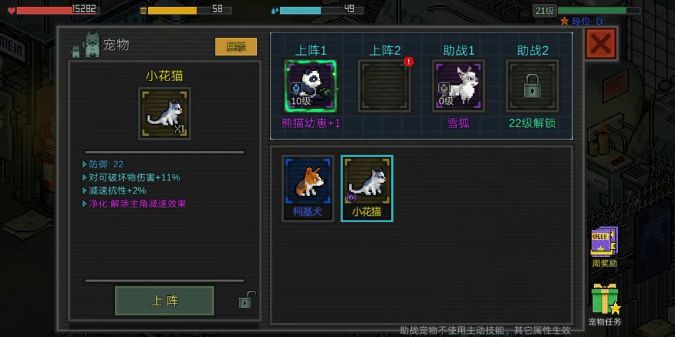
Task: Close the pet panel with red X
Action: point(601,44)
